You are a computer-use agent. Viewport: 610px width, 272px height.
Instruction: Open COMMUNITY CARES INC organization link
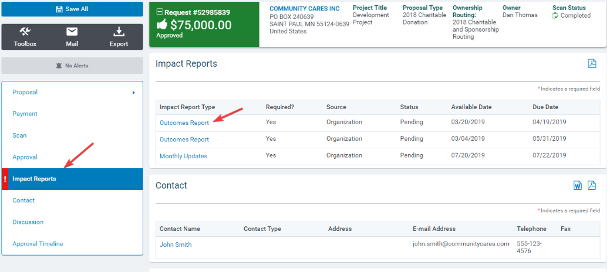point(305,9)
